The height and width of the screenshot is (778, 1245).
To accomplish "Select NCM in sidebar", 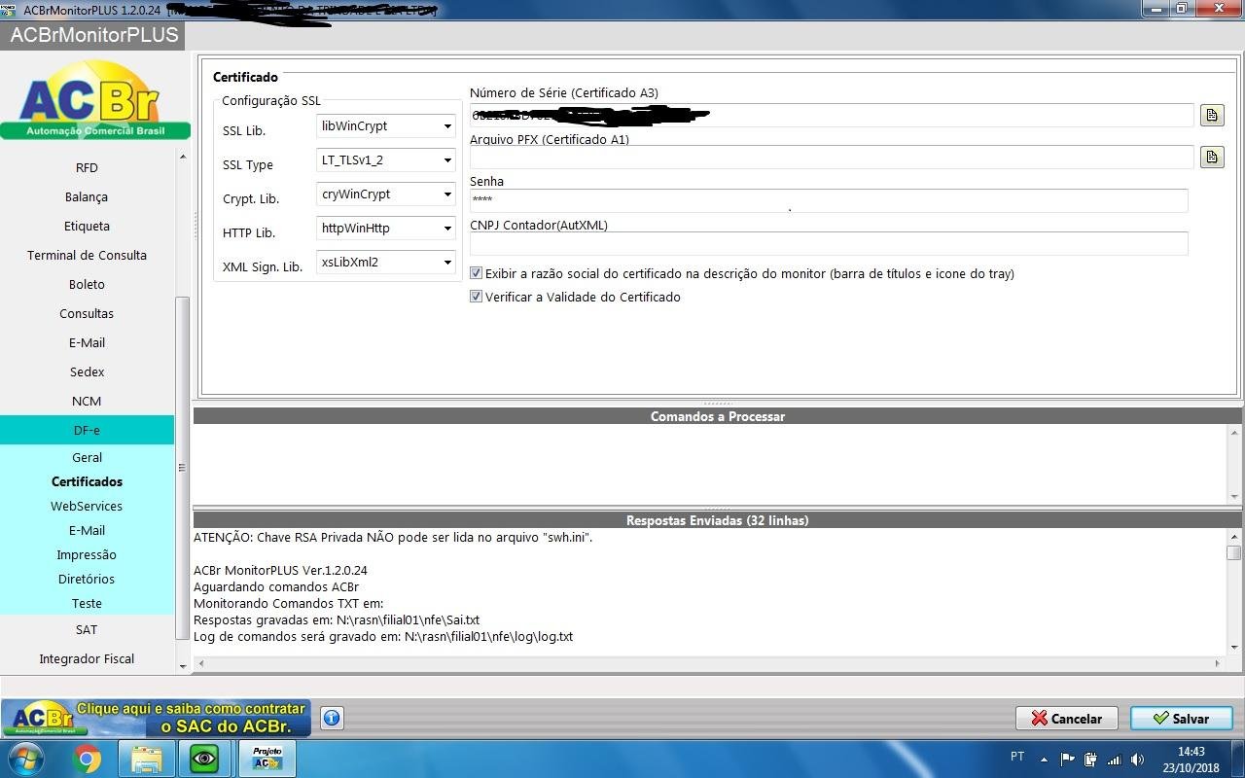I will [87, 401].
